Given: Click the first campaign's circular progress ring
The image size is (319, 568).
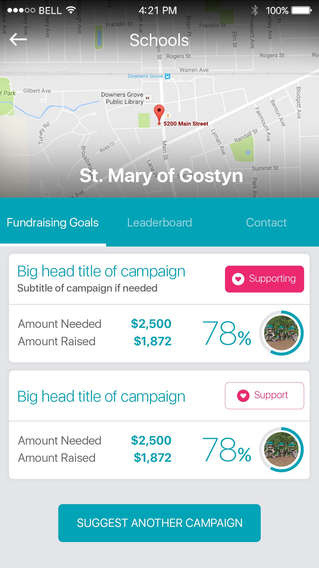Looking at the screenshot, I should (282, 333).
